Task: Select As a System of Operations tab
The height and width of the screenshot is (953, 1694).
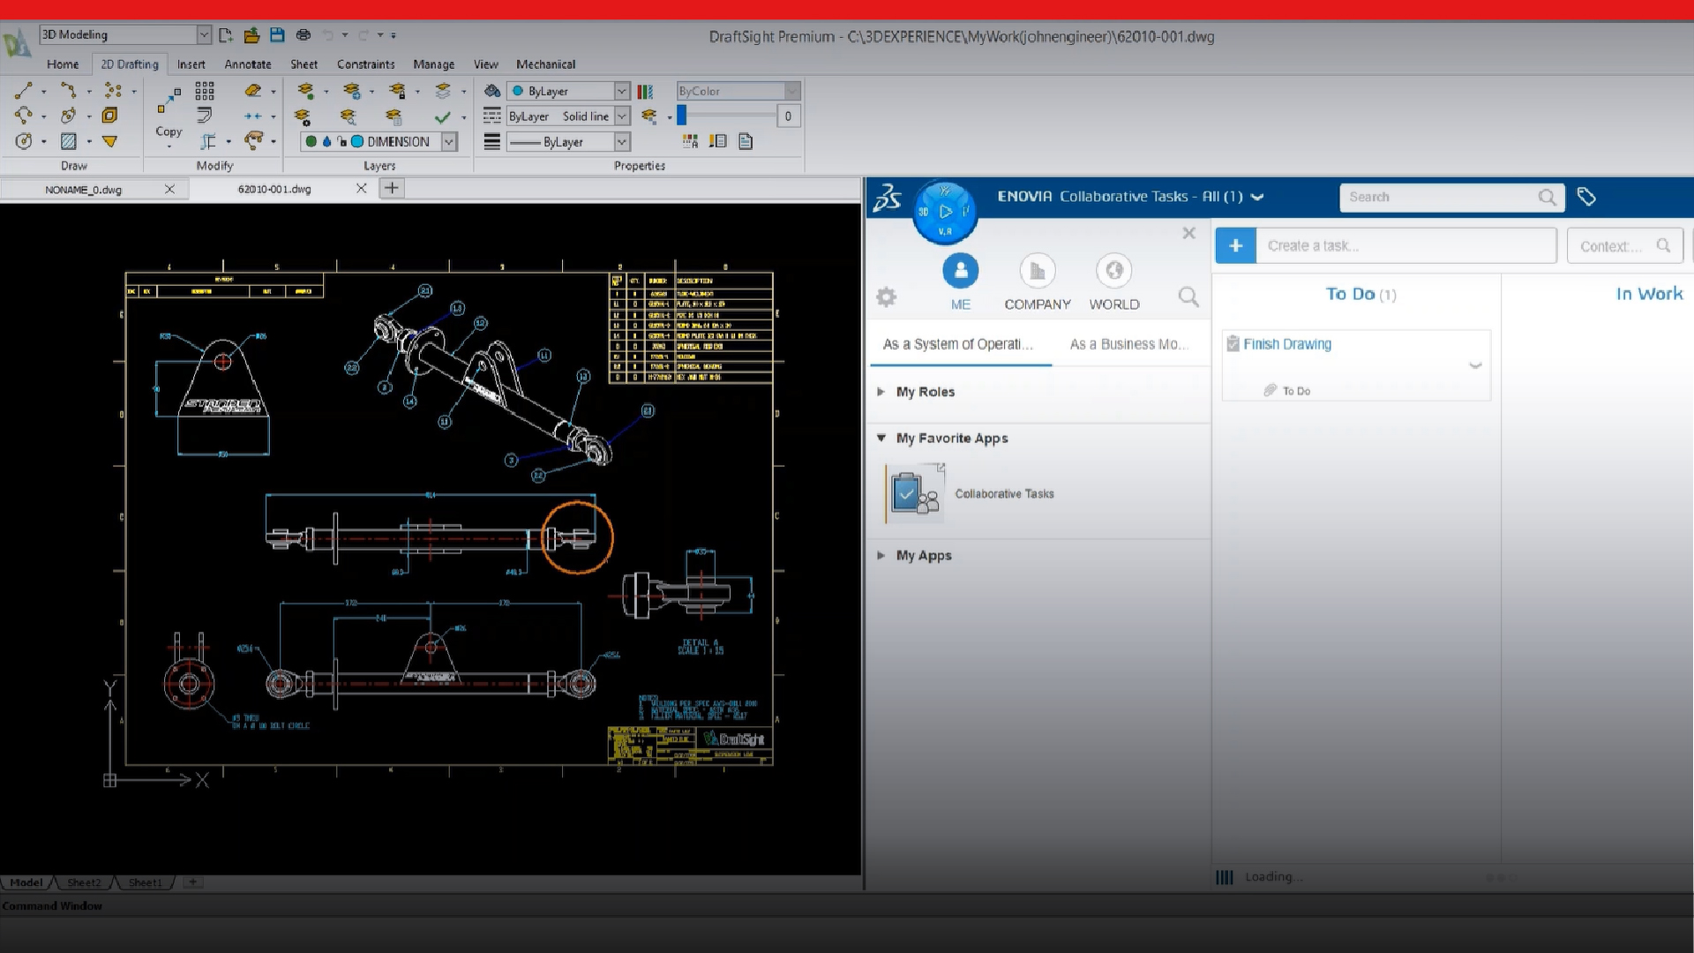Action: pyautogui.click(x=958, y=344)
